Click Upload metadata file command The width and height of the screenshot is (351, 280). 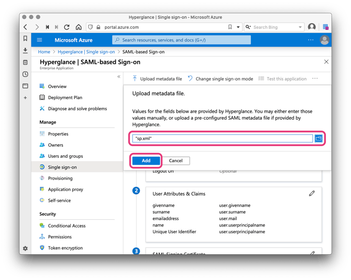coord(157,79)
